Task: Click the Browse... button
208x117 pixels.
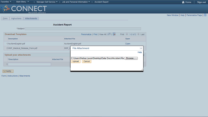Action: click(131, 58)
